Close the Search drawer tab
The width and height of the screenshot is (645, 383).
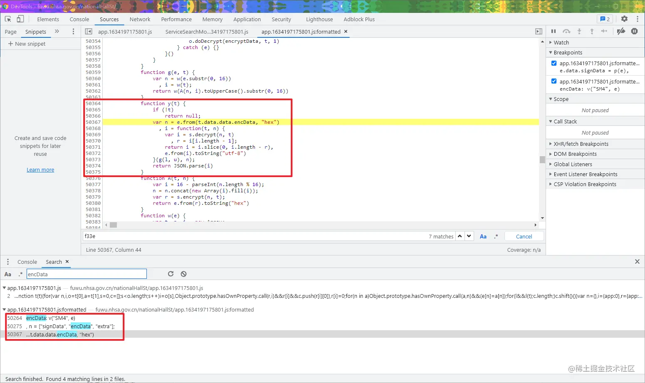[67, 262]
